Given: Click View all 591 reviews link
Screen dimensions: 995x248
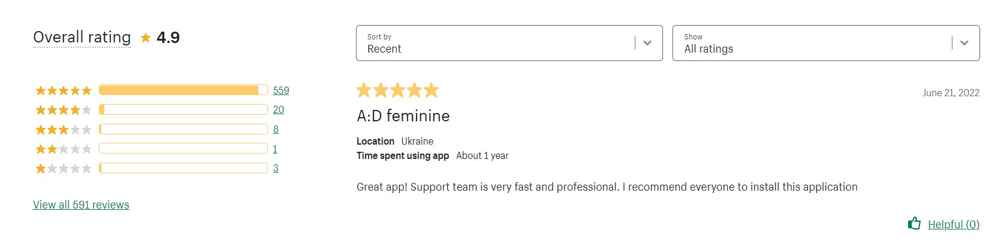Looking at the screenshot, I should click(x=81, y=204).
